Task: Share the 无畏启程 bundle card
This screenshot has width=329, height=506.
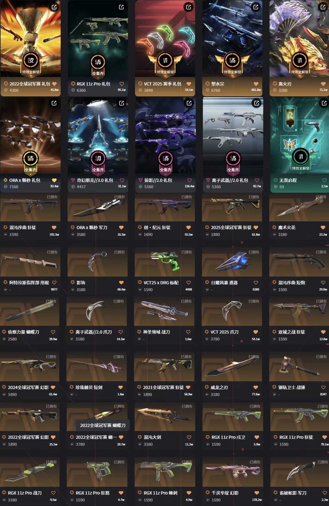Action: [324, 103]
